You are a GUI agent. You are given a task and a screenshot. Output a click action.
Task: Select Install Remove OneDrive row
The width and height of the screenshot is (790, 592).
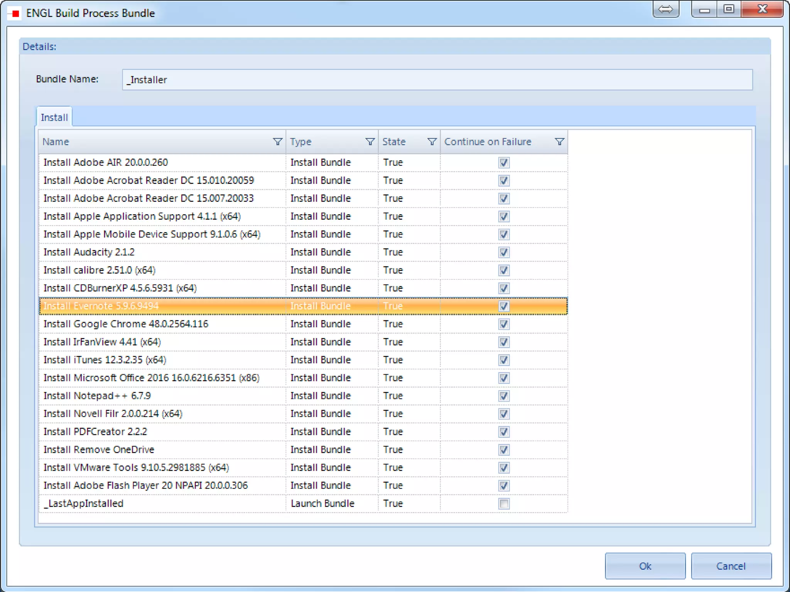pyautogui.click(x=303, y=449)
